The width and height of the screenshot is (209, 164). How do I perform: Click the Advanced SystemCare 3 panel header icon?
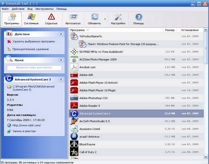tap(9, 78)
